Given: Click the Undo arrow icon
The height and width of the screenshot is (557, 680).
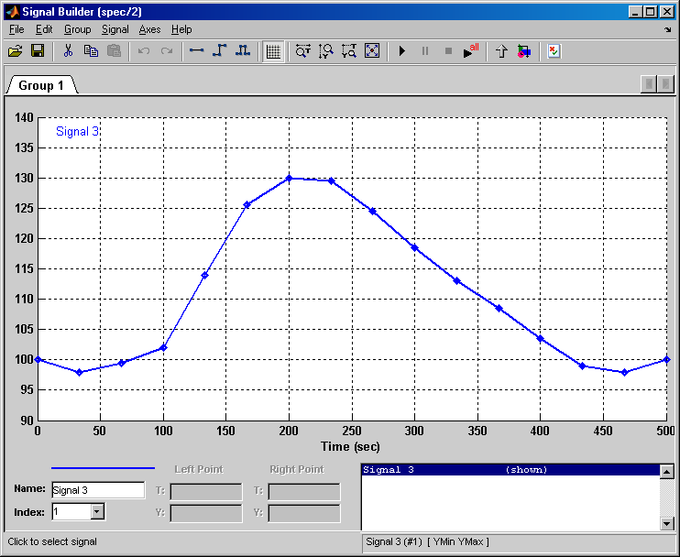Looking at the screenshot, I should [144, 51].
